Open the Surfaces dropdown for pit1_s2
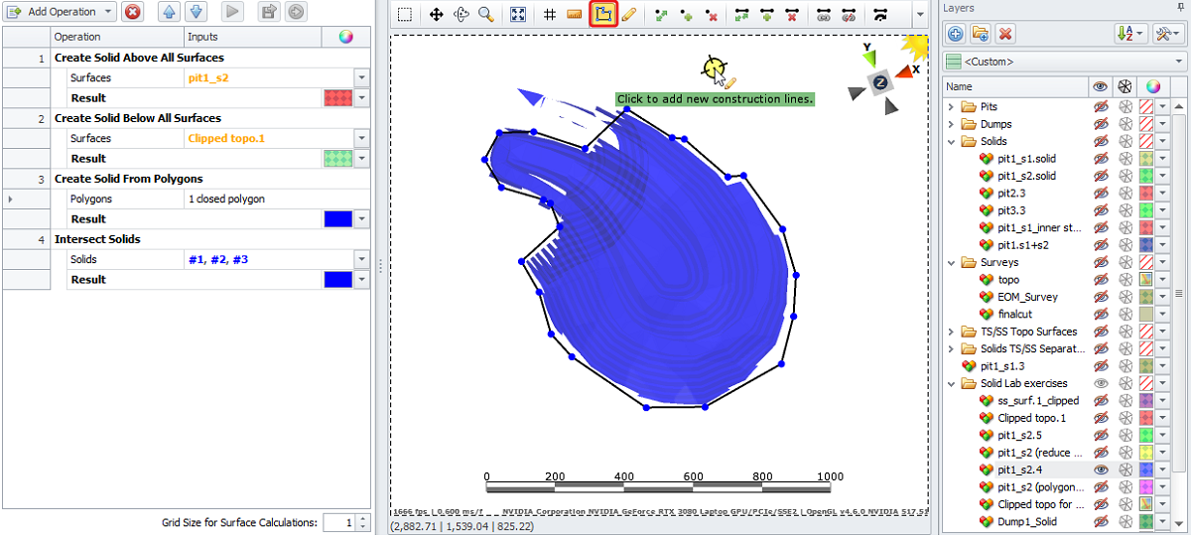 [x=361, y=77]
